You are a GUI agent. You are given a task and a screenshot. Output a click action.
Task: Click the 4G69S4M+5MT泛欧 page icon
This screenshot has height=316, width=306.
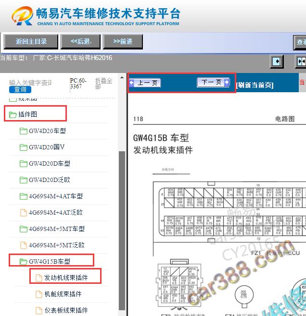(24, 245)
